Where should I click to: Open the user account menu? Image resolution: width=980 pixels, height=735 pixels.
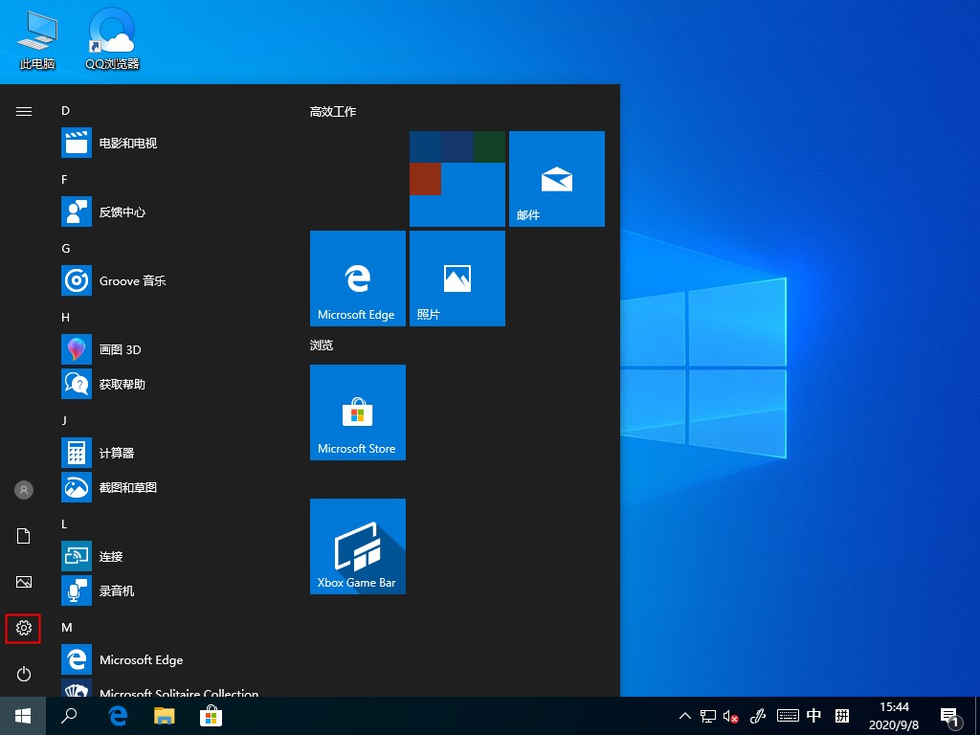click(x=23, y=490)
